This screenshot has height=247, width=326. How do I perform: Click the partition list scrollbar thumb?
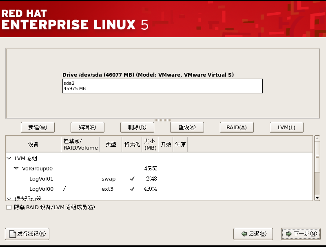[x=317, y=157]
